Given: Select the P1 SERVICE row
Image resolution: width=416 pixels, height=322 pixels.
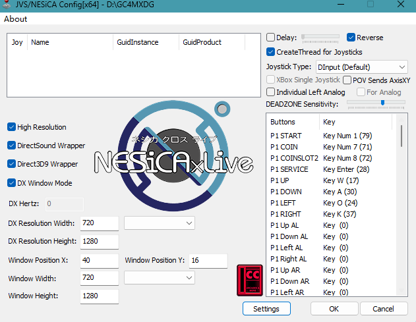Looking at the screenshot, I should tap(331, 169).
